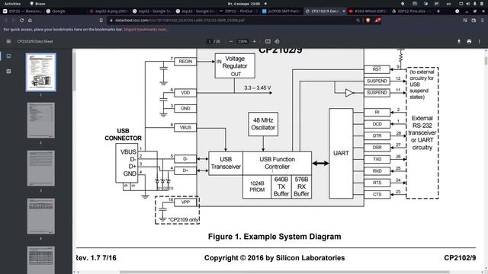Switch to the Google tab
Screen dimensions: 488x274
coord(65,11)
